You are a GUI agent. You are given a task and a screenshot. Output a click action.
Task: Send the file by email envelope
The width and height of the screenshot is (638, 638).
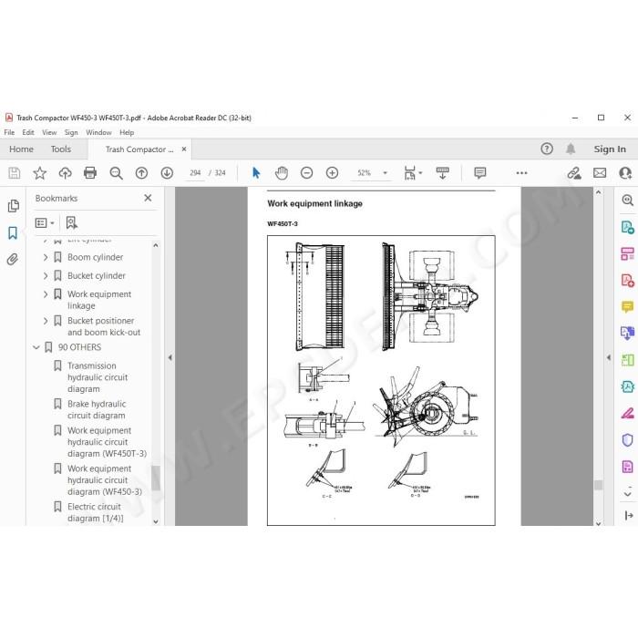[600, 173]
